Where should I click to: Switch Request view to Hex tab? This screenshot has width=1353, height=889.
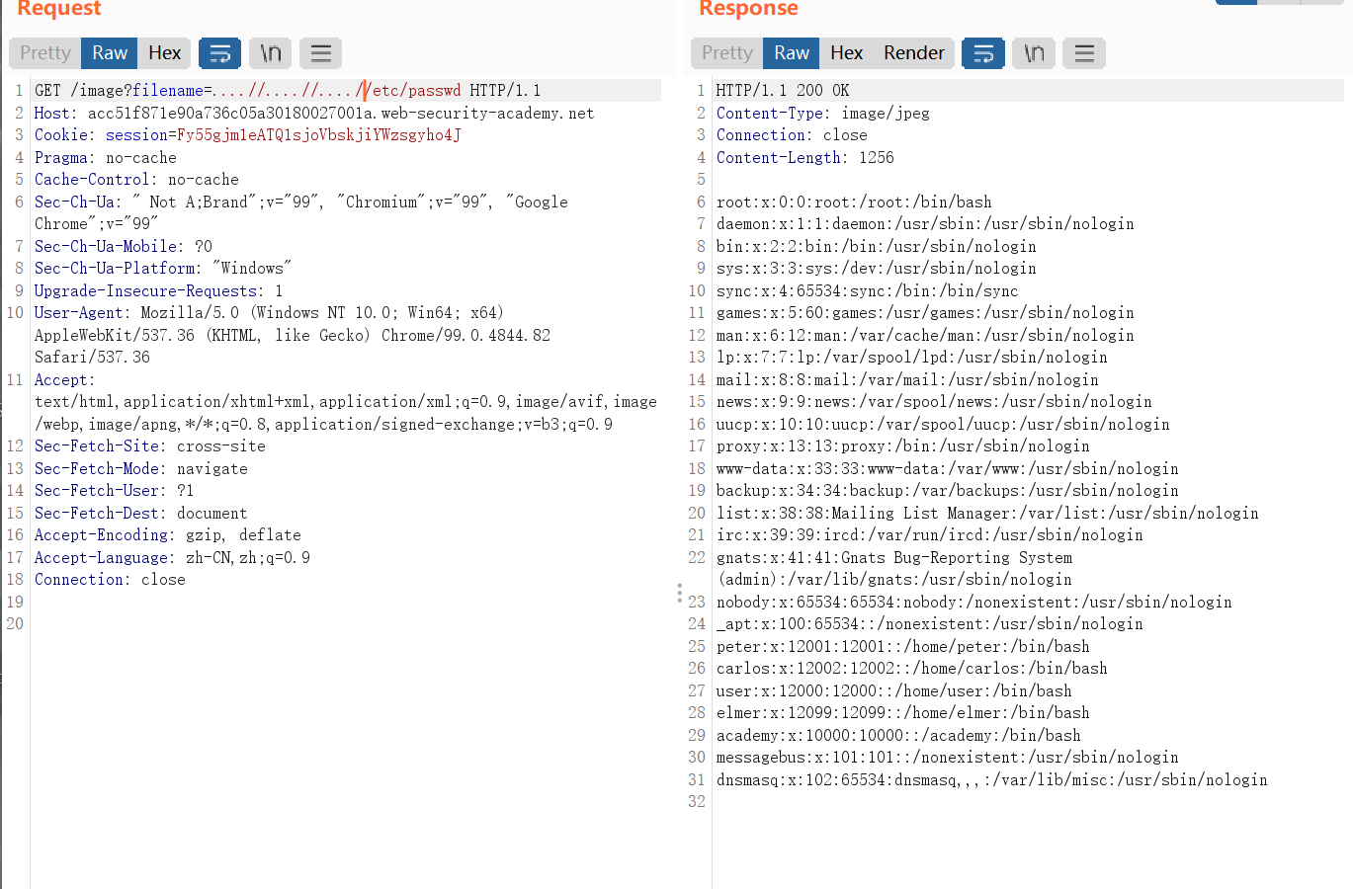click(x=164, y=53)
